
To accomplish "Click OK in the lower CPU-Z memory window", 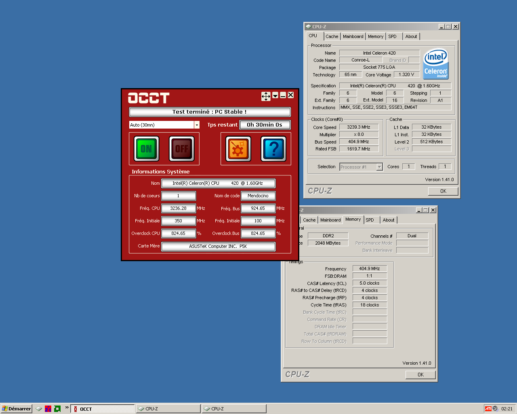I will [x=420, y=375].
